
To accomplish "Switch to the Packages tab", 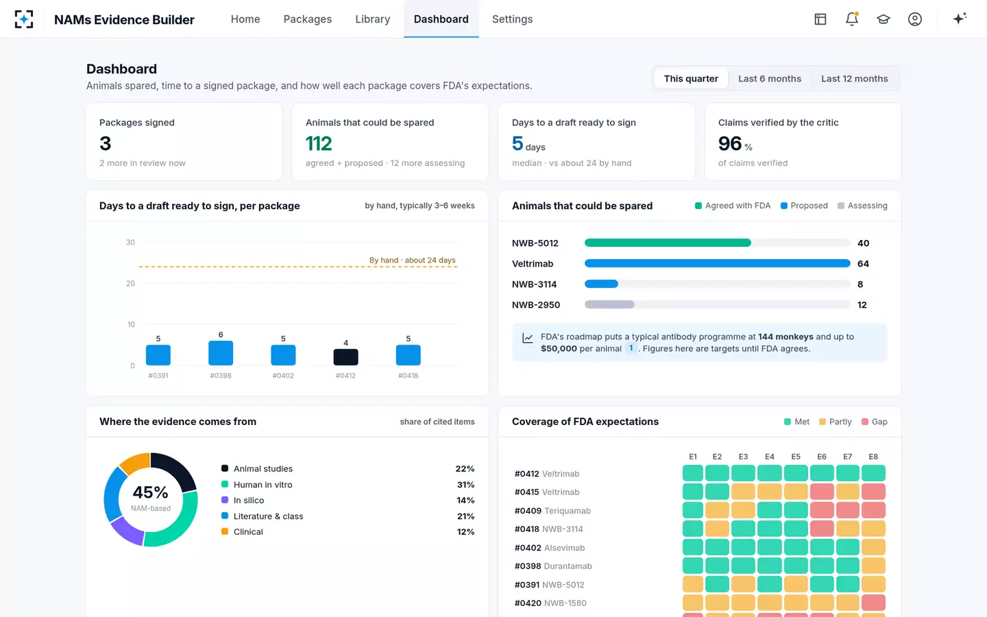I will pyautogui.click(x=308, y=19).
